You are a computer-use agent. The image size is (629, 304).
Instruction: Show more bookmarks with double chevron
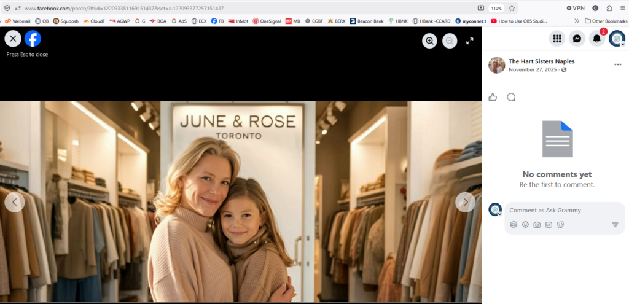[x=577, y=21]
